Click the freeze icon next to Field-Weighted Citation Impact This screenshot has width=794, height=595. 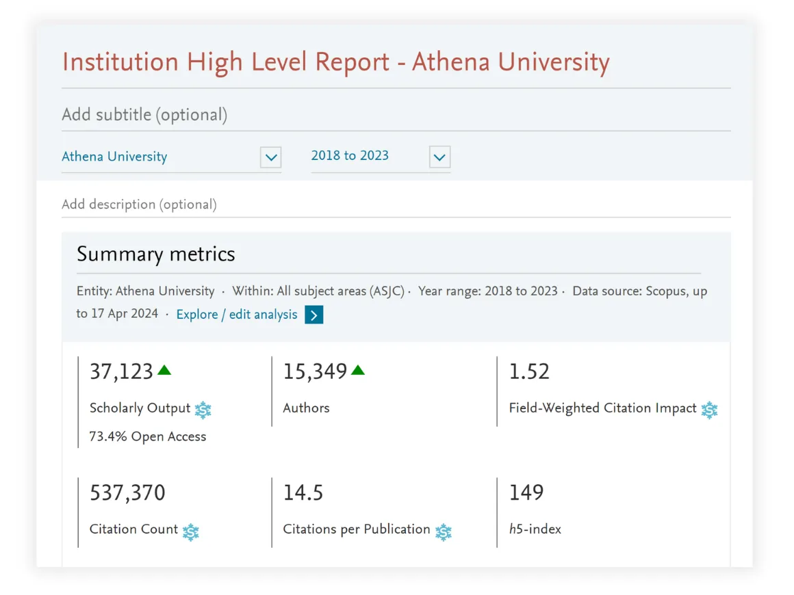pyautogui.click(x=710, y=410)
